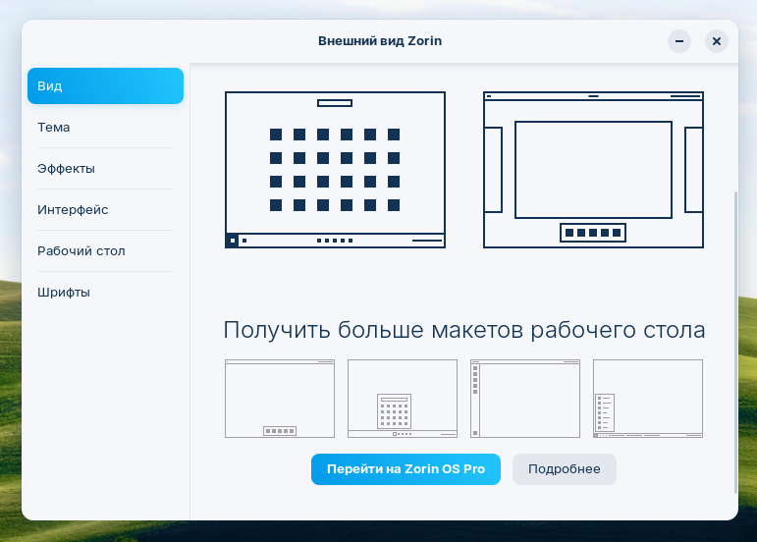This screenshot has height=542, width=757.
Task: Go to the Интерфейс section
Action: point(105,210)
